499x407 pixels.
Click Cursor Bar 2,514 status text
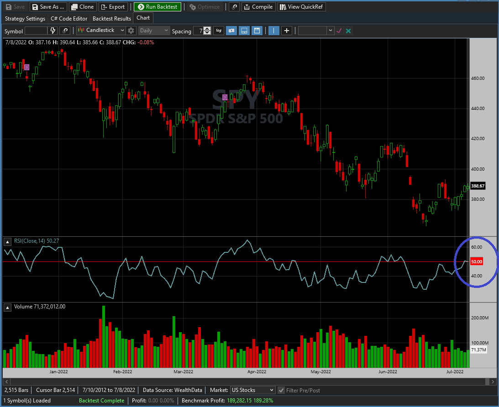click(55, 390)
